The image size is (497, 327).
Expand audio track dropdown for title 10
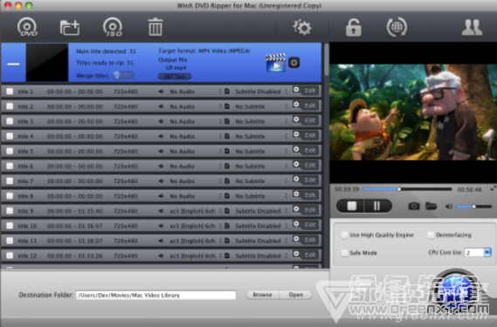(220, 226)
